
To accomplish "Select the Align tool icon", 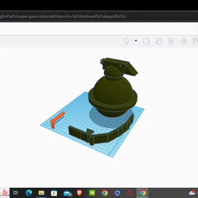I will click(x=171, y=41).
